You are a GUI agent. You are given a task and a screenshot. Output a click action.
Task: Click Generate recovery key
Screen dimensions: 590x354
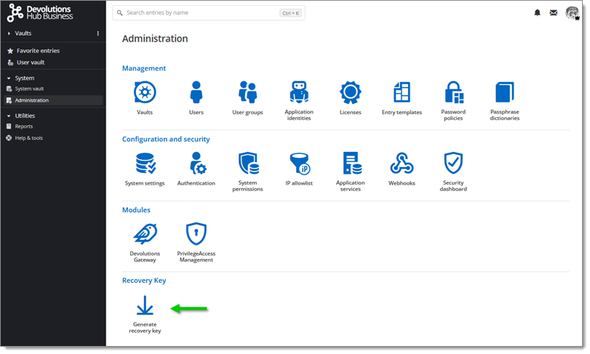(145, 305)
